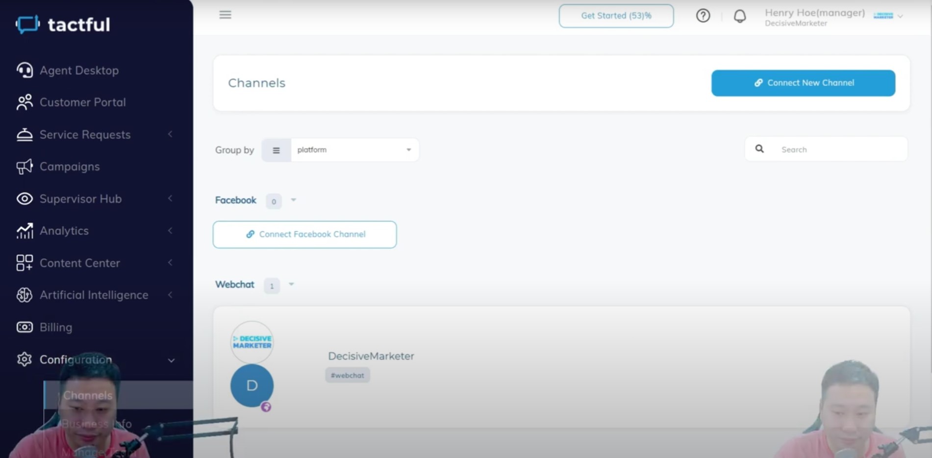The height and width of the screenshot is (458, 932).
Task: Open the notifications bell
Action: coord(740,16)
